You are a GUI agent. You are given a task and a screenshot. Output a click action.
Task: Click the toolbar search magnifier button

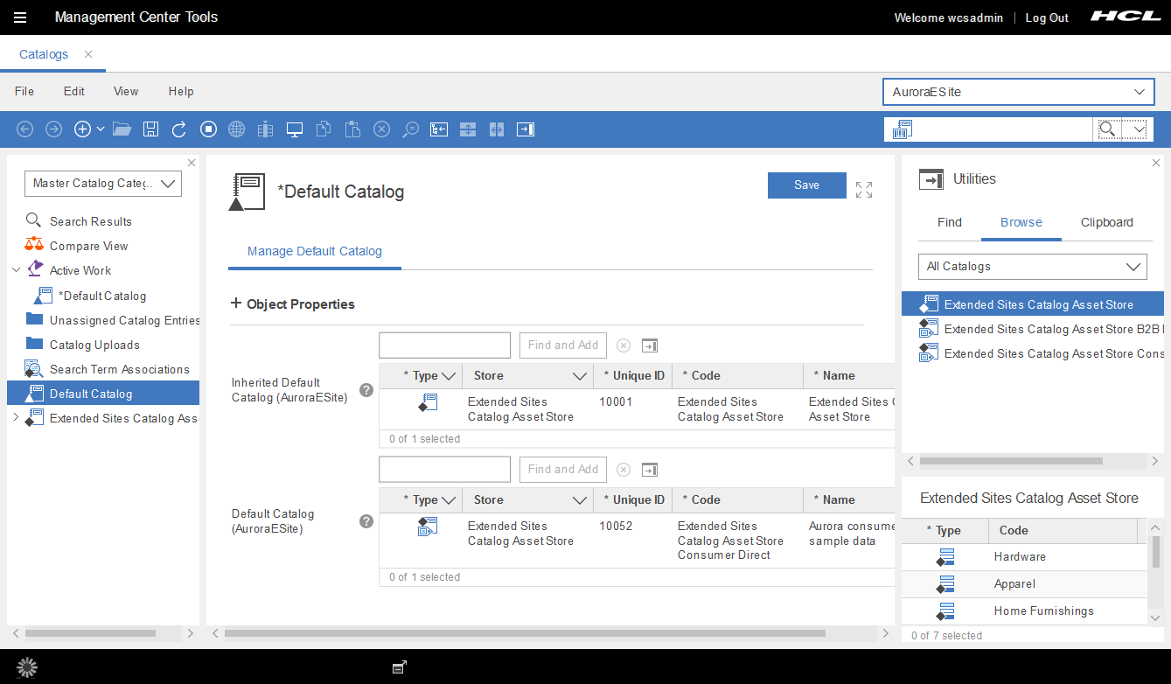tap(1107, 129)
